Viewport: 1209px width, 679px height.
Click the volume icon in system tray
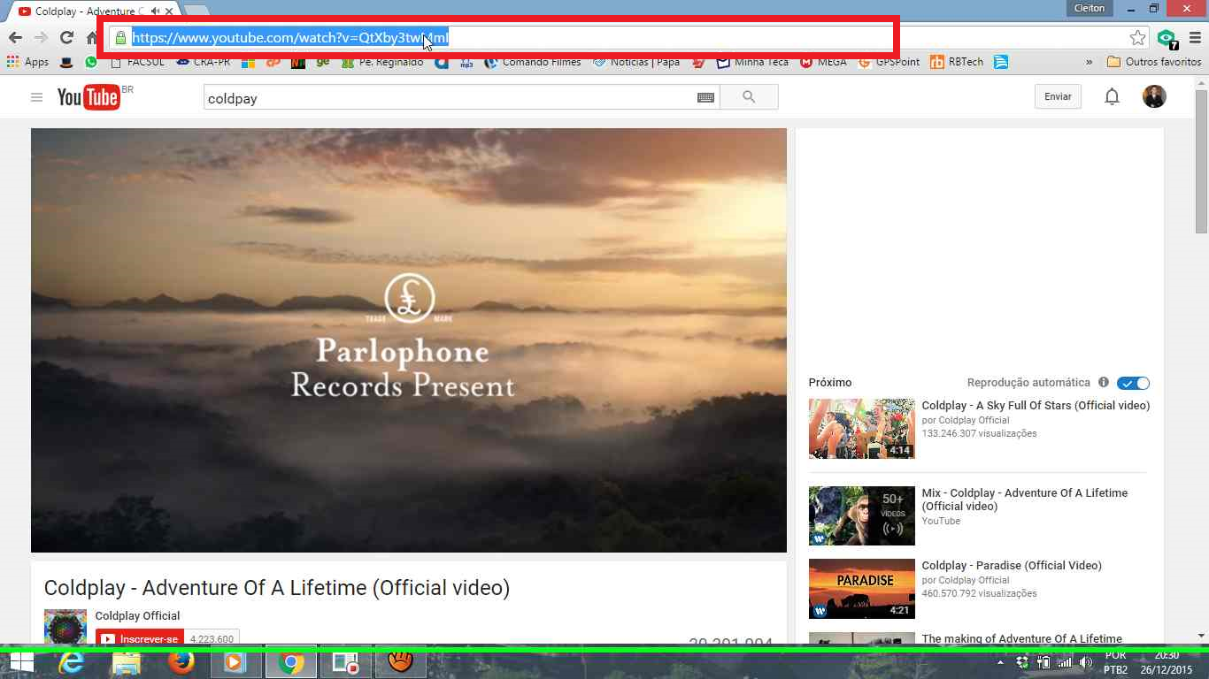pyautogui.click(x=1085, y=662)
